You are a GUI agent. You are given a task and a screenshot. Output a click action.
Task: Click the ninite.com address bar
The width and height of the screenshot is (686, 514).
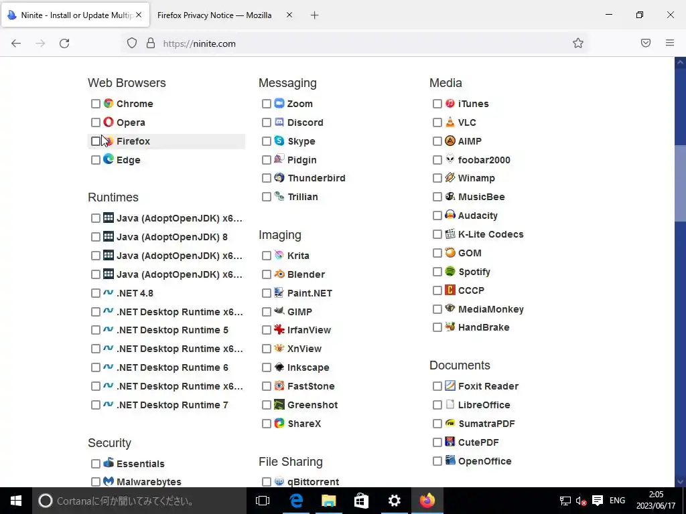354,44
